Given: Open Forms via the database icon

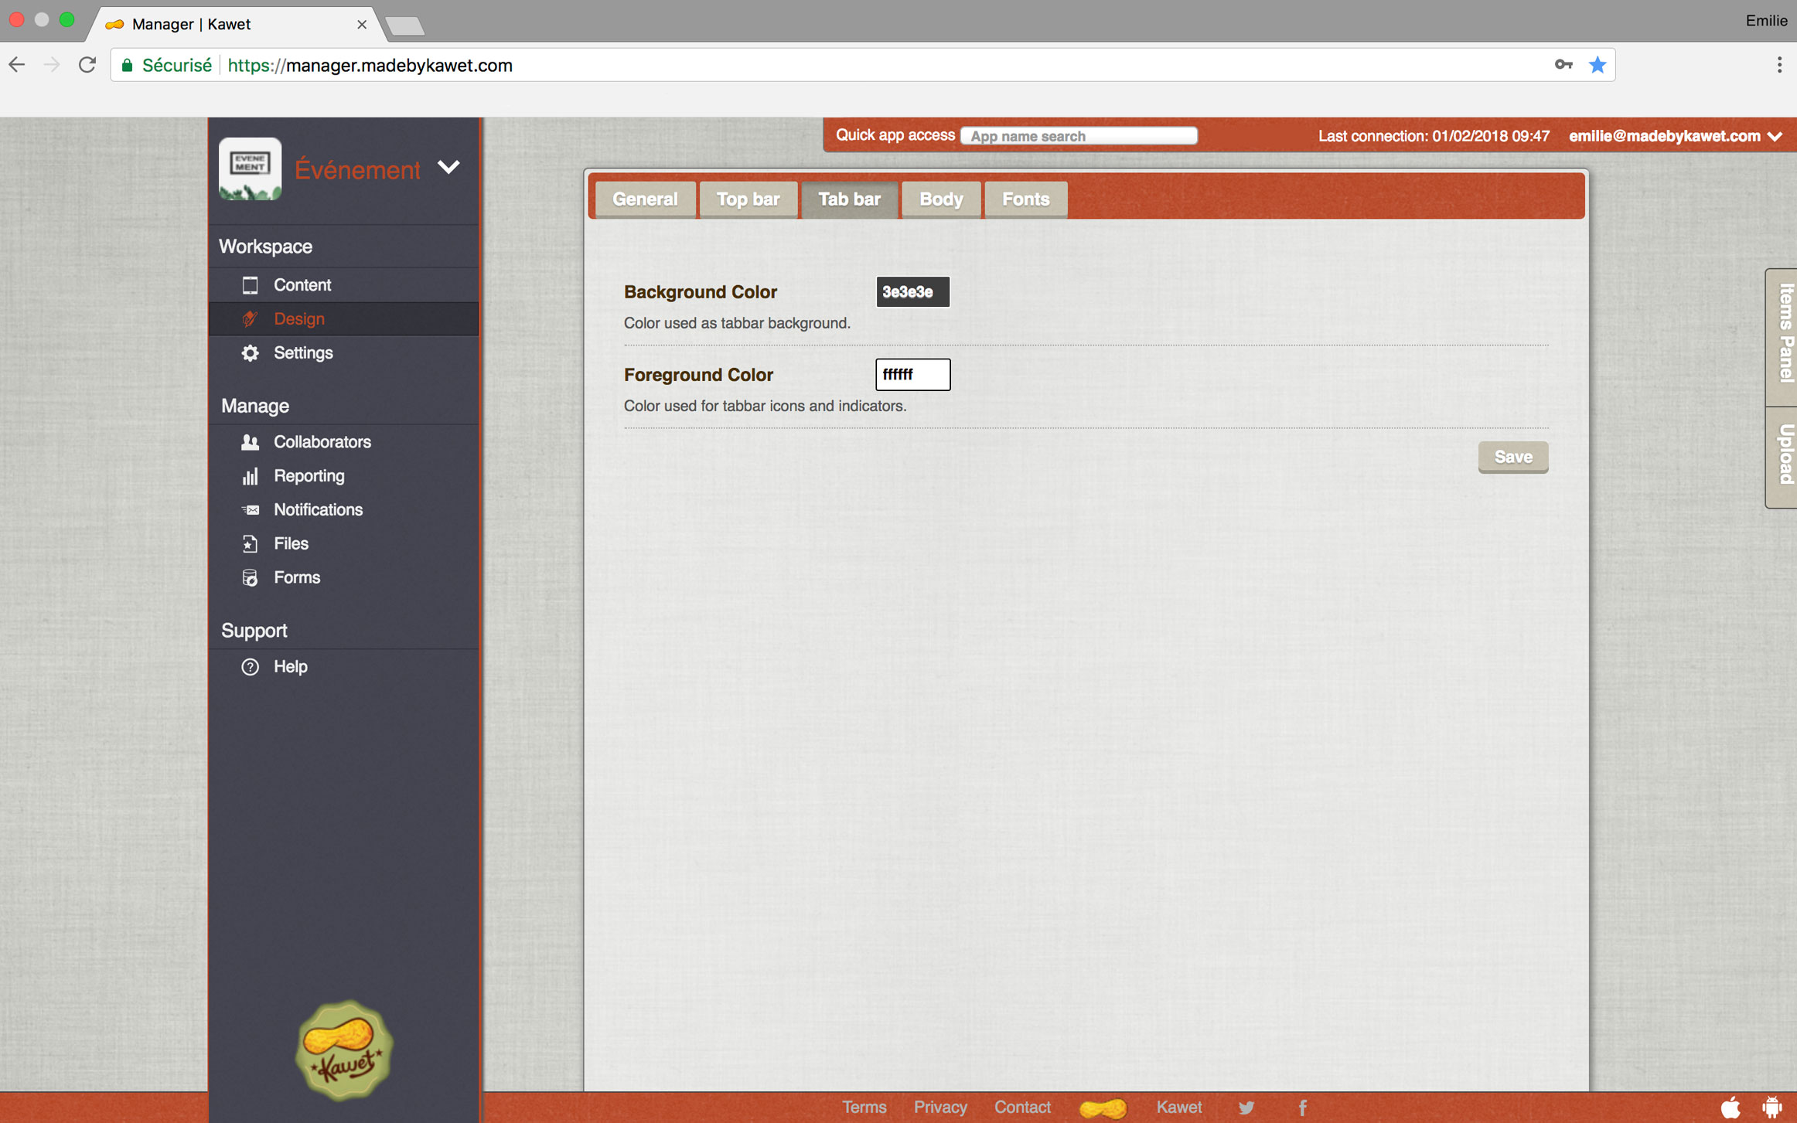Looking at the screenshot, I should click(249, 577).
